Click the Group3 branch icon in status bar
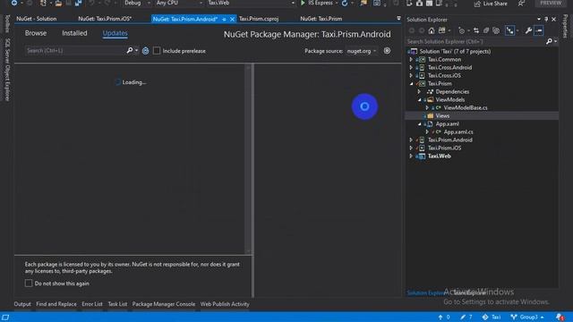This screenshot has height=322, width=573. pos(514,317)
